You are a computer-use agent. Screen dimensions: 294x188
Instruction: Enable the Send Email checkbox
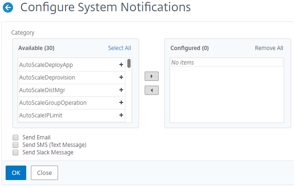(15, 137)
